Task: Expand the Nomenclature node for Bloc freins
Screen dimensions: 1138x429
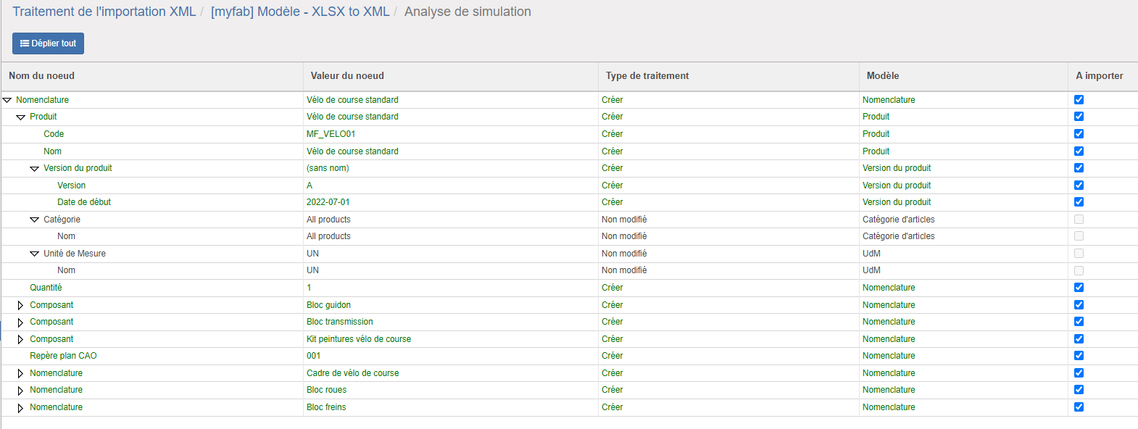Action: (20, 407)
